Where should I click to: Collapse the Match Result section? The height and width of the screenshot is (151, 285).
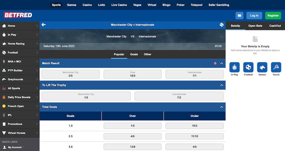(x=222, y=63)
